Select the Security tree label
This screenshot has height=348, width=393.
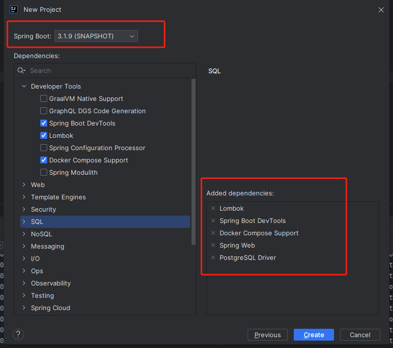[43, 209]
